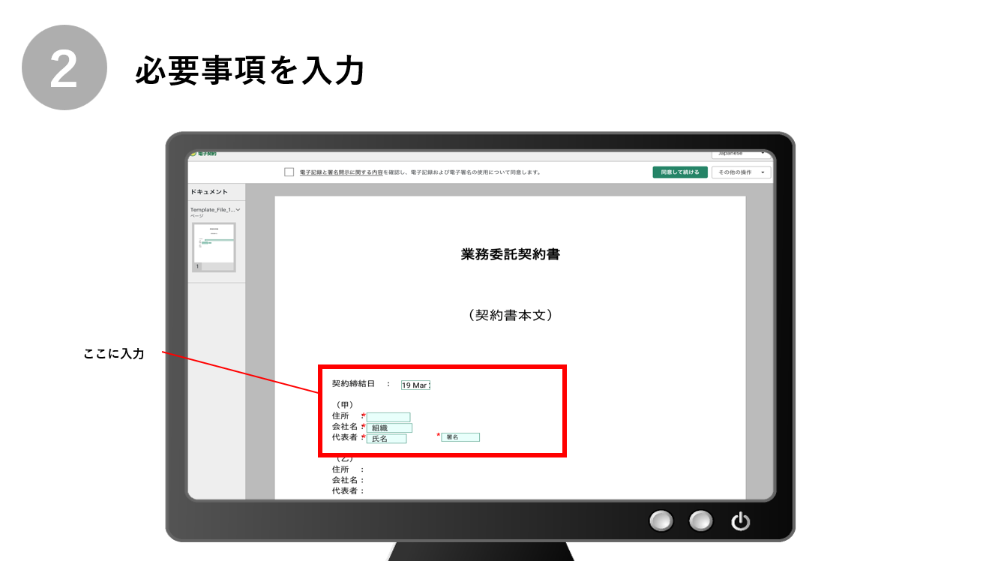Open the その他の操作 dropdown
The height and width of the screenshot is (561, 995).
coord(741,172)
